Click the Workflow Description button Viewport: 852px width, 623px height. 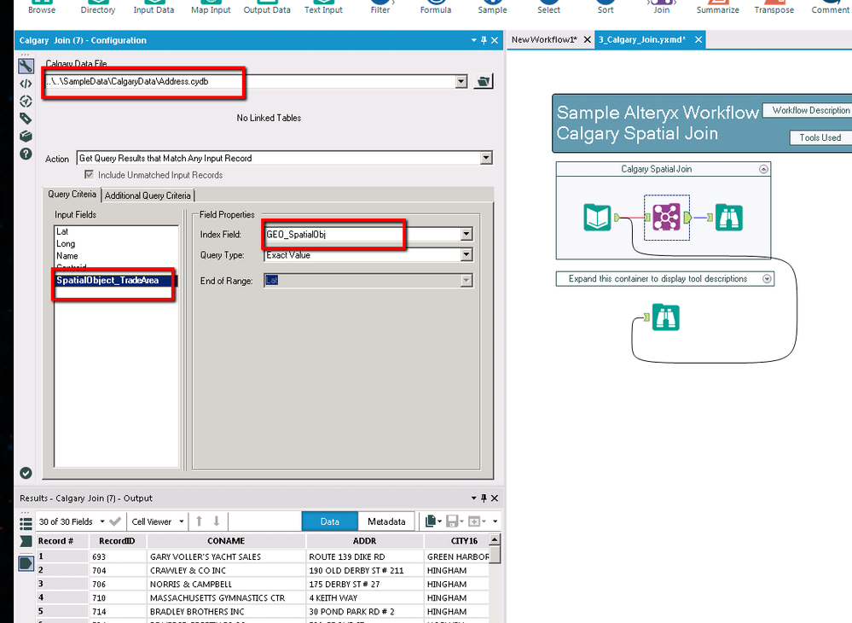coord(809,110)
